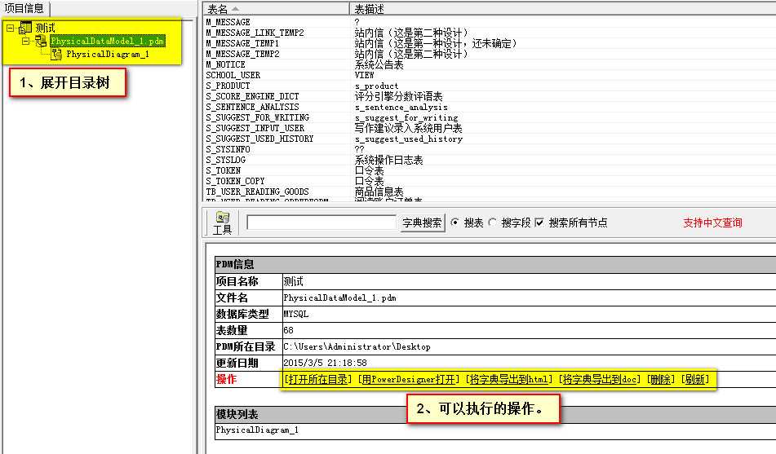Click the PhysicalDataModel_1.pdm file icon
776x454 pixels.
click(x=41, y=41)
